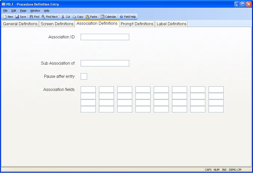Click the Find Next icon

point(43,17)
